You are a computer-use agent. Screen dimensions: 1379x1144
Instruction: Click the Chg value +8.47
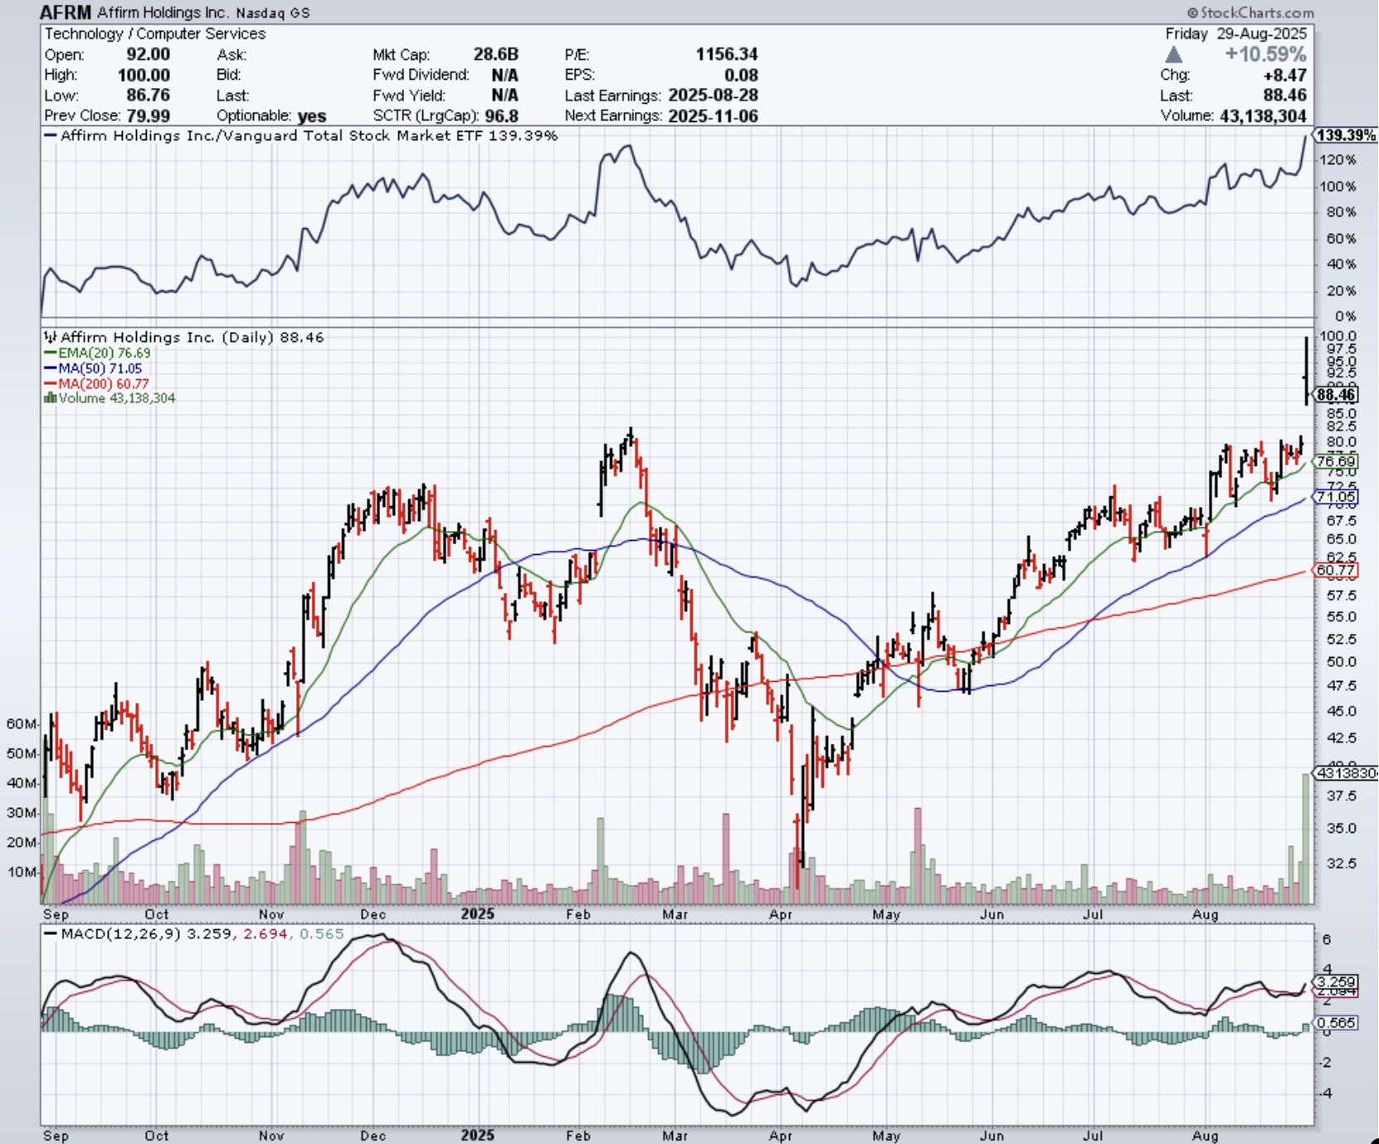pyautogui.click(x=1284, y=75)
